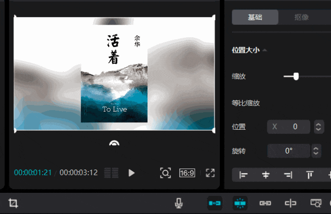This screenshot has width=331, height=214.
Task: Switch to the 抠像 tab
Action: click(x=302, y=17)
